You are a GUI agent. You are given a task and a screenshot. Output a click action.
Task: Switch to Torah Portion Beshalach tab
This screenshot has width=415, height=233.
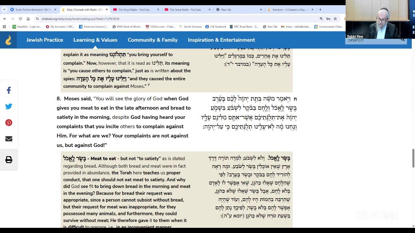click(33, 10)
